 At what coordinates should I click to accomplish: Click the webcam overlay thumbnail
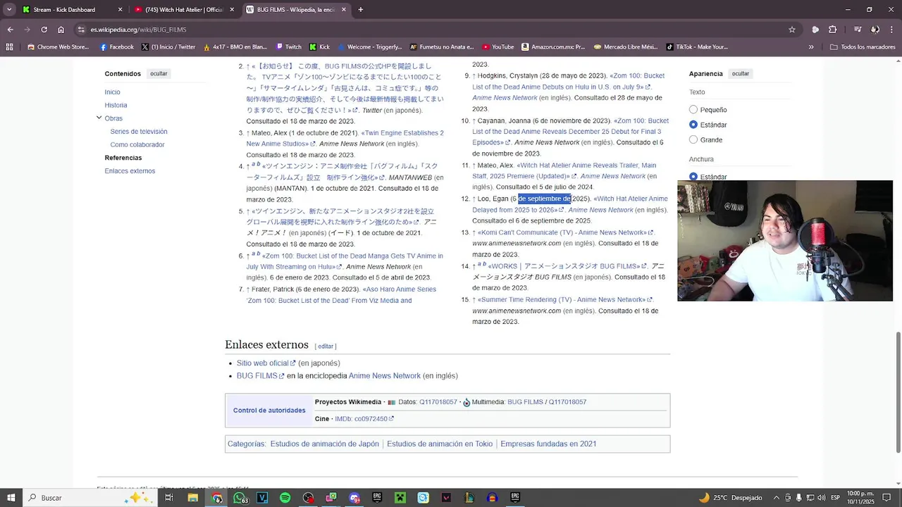(x=785, y=241)
